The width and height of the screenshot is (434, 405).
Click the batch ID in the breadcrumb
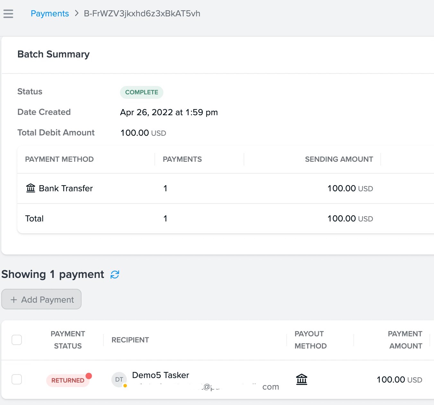pyautogui.click(x=142, y=13)
